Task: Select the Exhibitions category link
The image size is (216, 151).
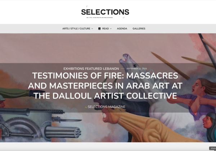Action: click(74, 69)
